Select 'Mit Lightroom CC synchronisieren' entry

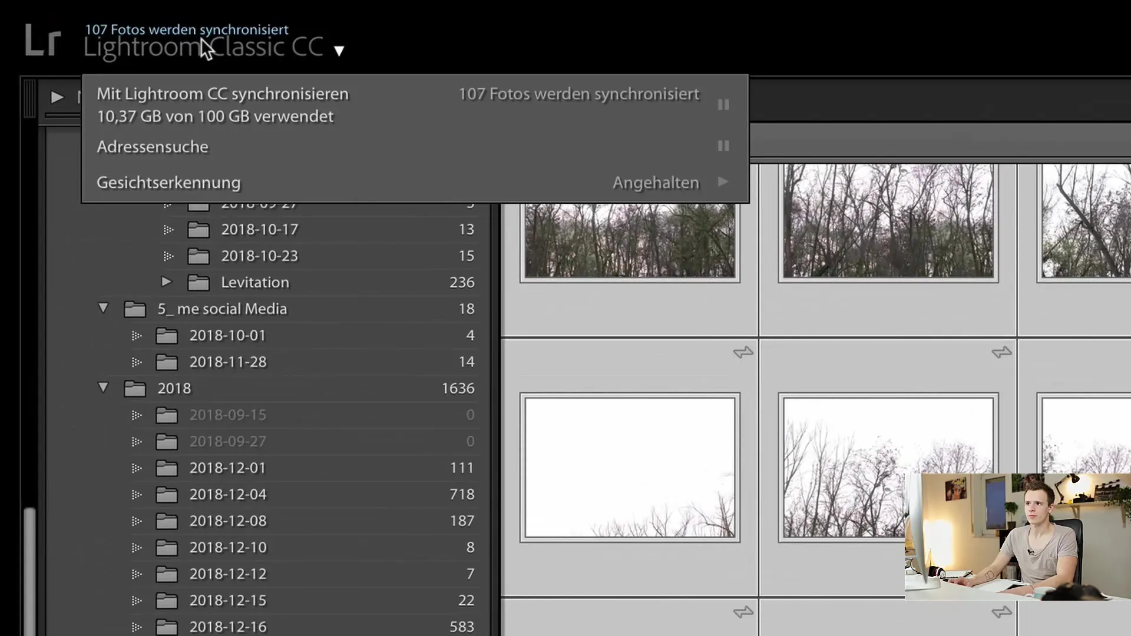pyautogui.click(x=223, y=94)
